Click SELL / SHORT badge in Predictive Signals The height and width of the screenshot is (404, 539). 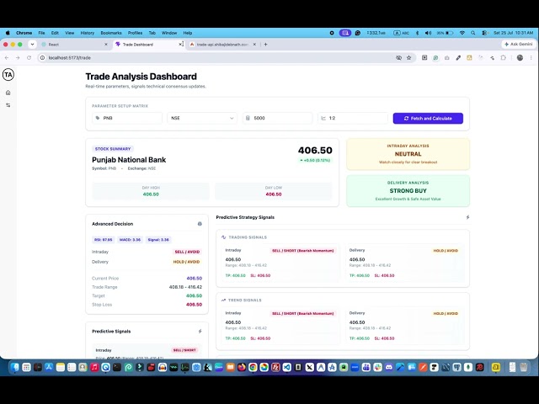(x=184, y=350)
